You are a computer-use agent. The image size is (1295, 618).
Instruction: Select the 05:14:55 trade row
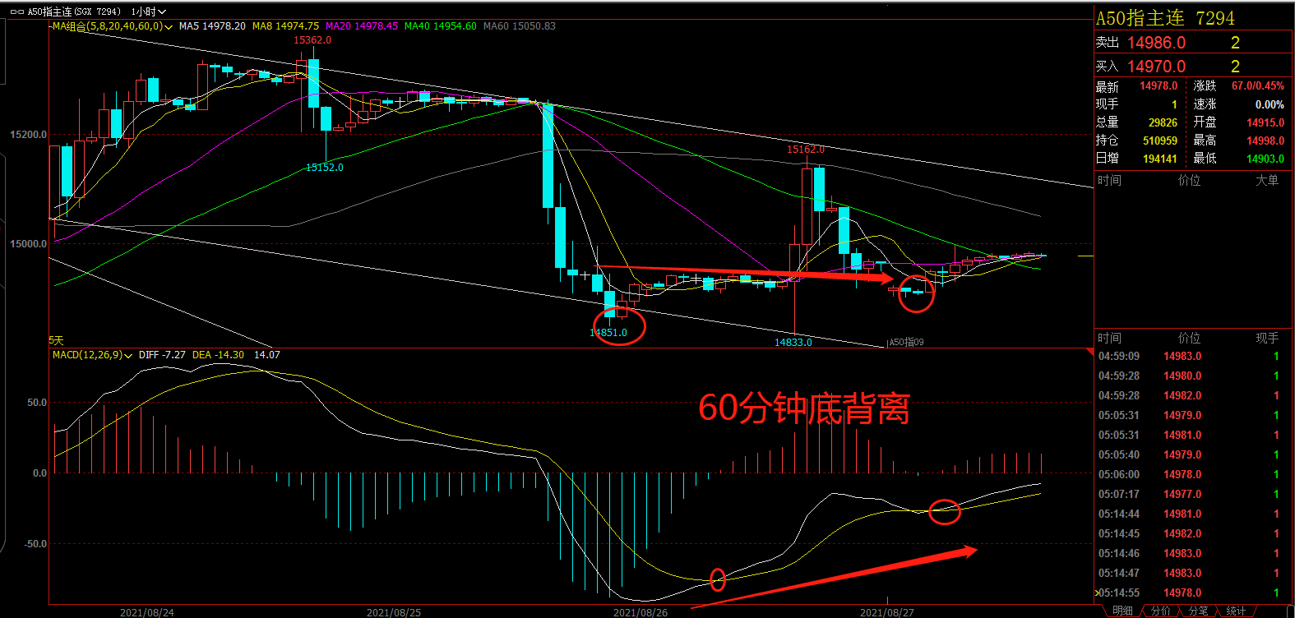click(1193, 593)
